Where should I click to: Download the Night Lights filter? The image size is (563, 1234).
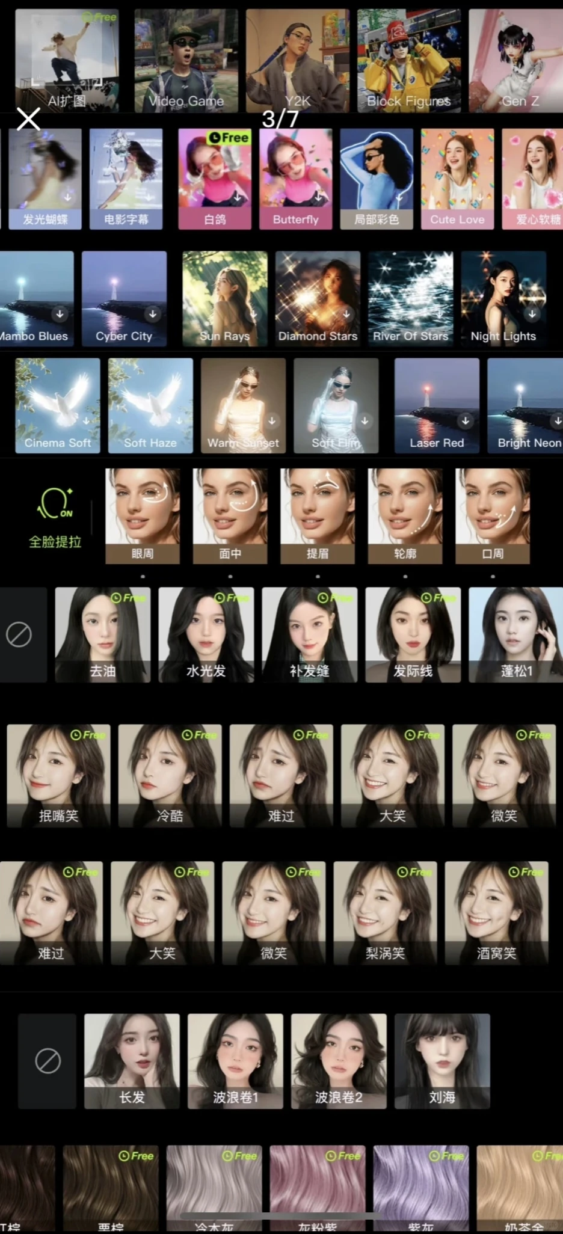532,313
